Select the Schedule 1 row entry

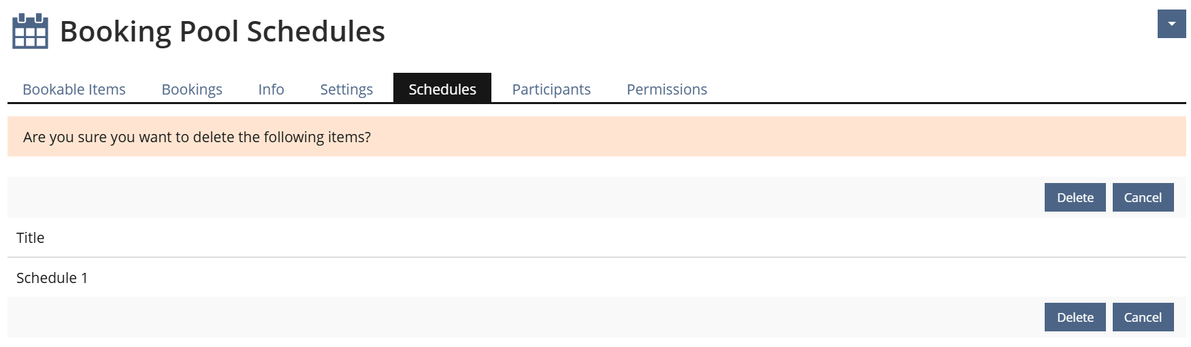[x=52, y=278]
